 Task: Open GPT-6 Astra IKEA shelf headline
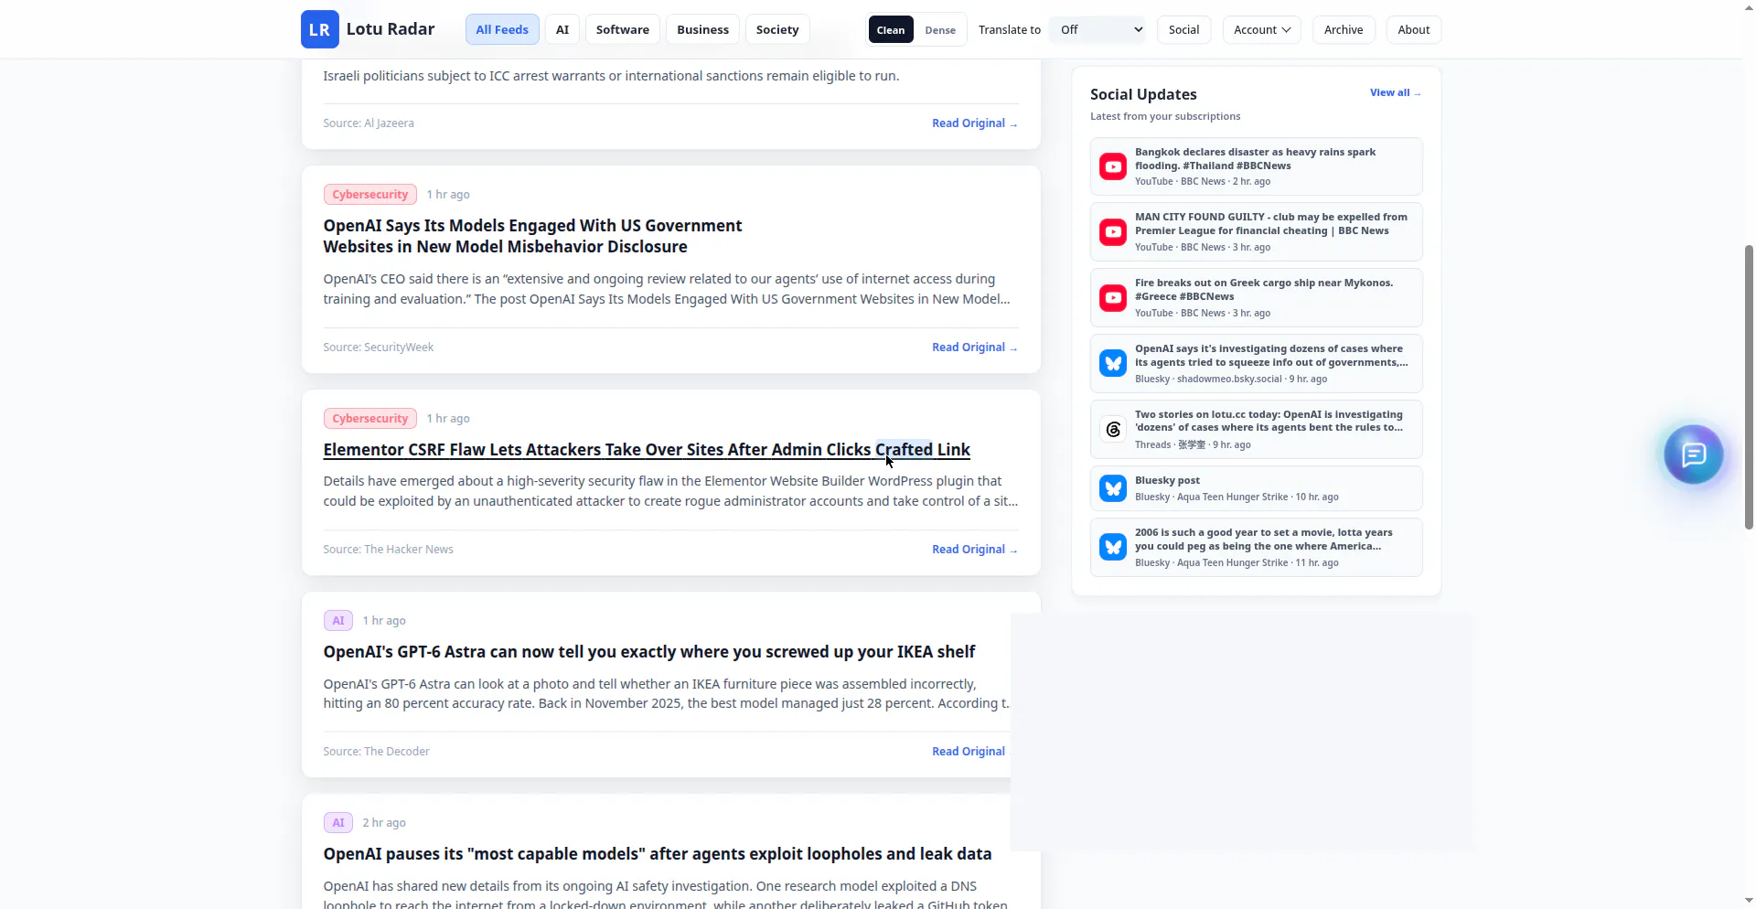(649, 652)
